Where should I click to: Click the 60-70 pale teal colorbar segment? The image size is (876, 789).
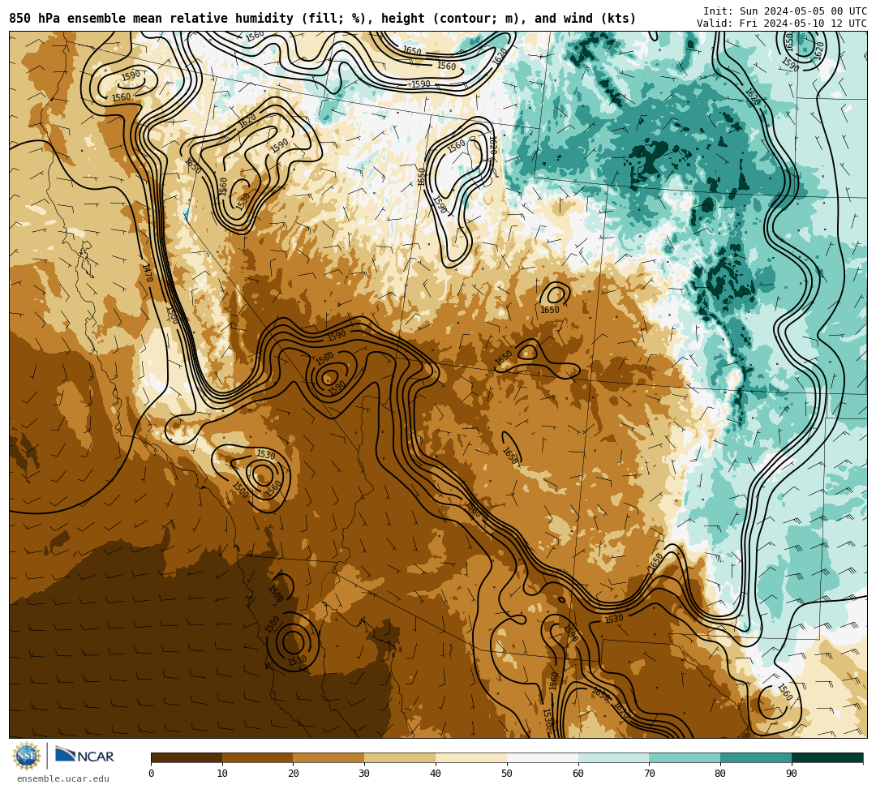click(613, 757)
